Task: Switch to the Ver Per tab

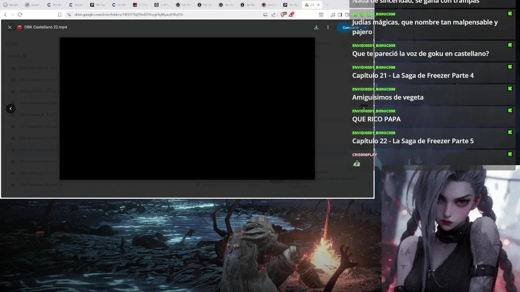Action: pos(184,5)
